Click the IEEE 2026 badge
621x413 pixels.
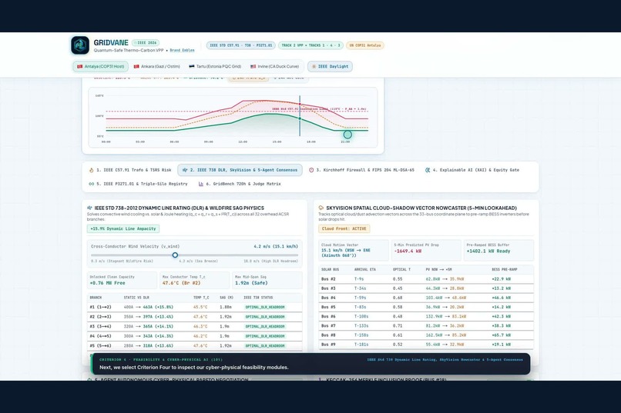click(x=146, y=42)
